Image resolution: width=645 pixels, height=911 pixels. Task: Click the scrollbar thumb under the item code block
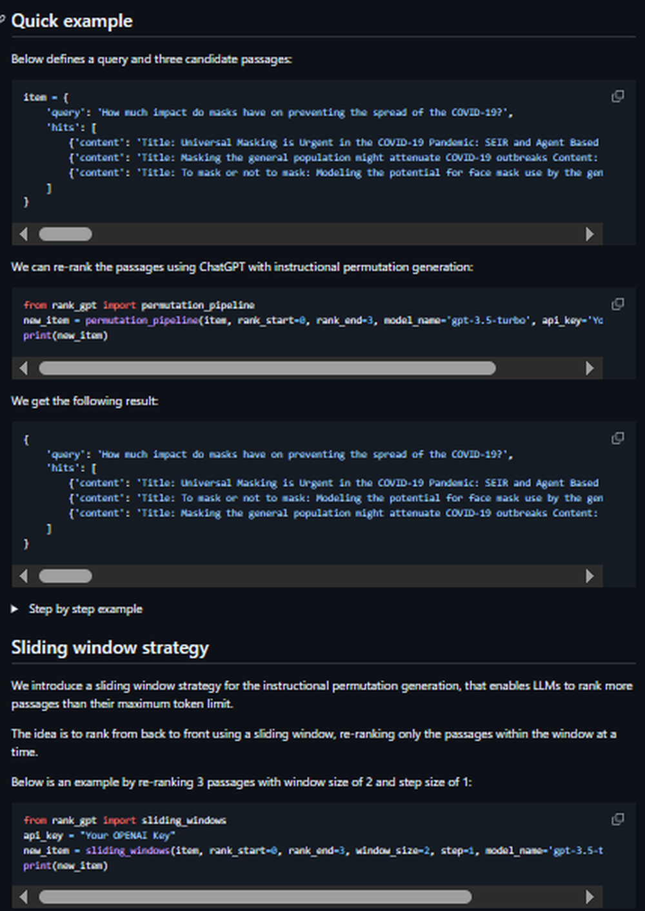(65, 233)
